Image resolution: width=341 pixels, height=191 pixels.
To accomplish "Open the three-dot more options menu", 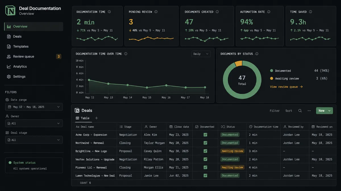I will tap(309, 111).
